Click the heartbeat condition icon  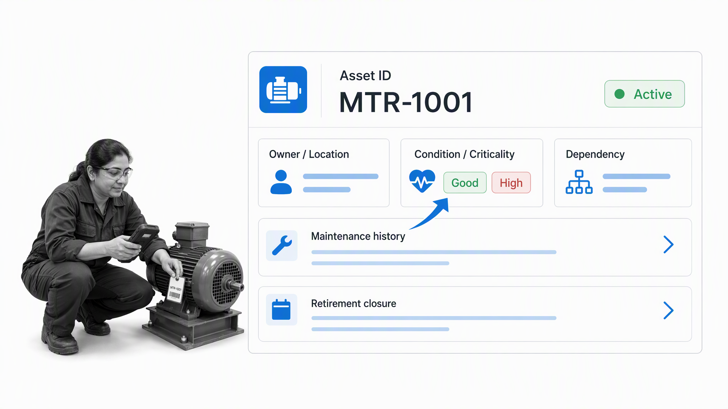422,181
